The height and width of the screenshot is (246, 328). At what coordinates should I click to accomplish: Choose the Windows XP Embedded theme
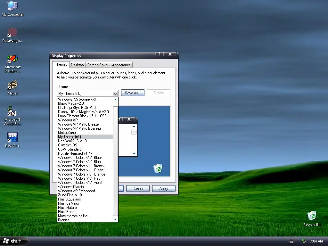pos(85,191)
